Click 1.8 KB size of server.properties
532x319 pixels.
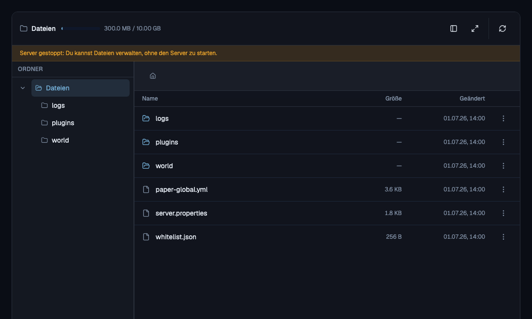pos(393,213)
